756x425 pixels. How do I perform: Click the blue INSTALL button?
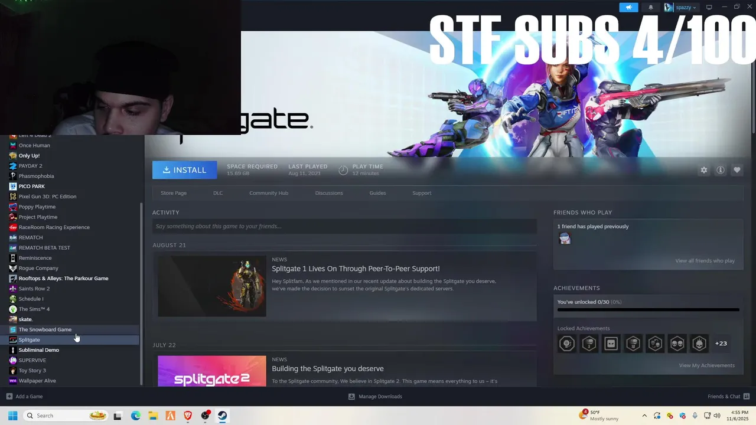point(184,170)
